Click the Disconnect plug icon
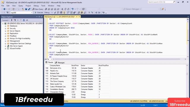Screen dimensions: 190x107 point(15,20)
